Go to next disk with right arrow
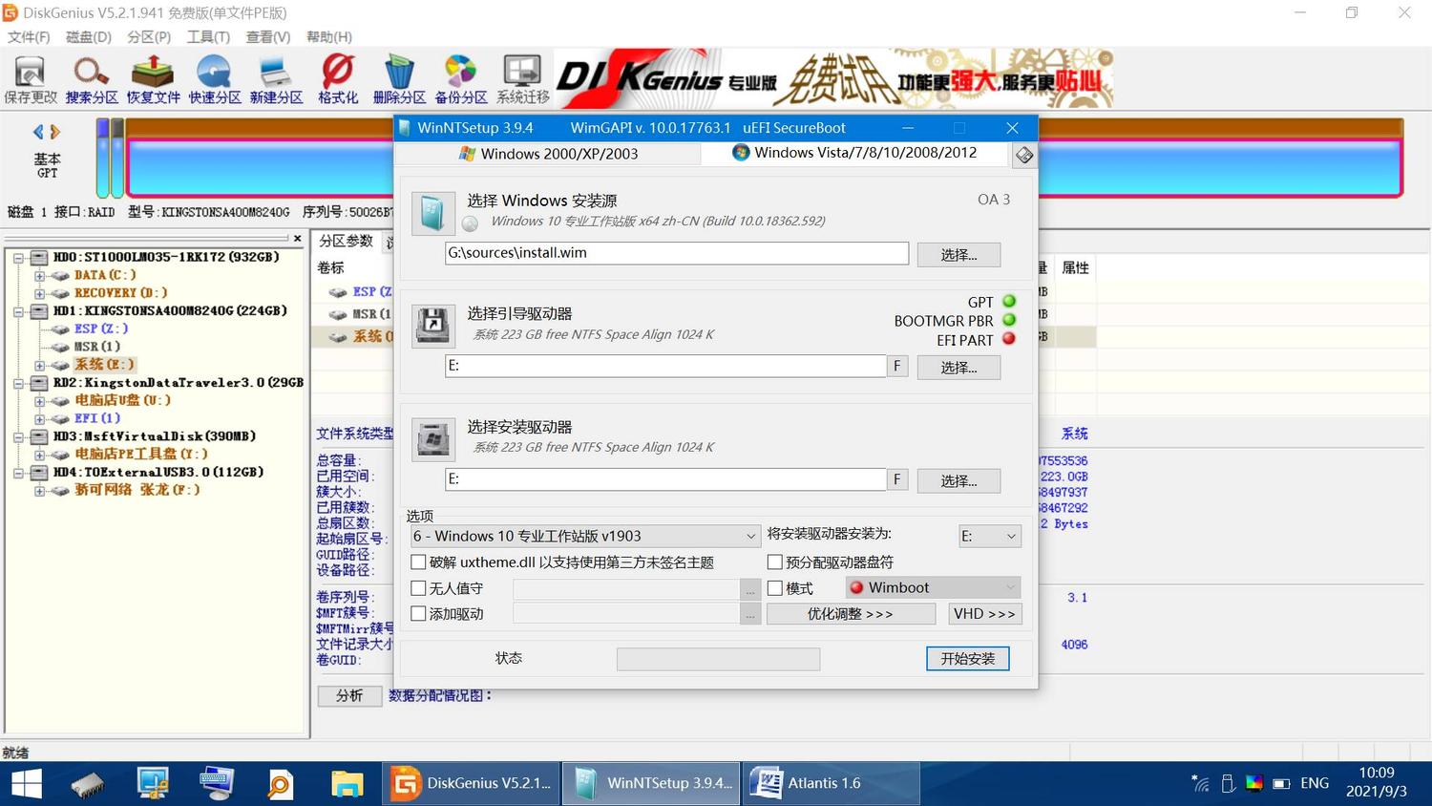Viewport: 1432px width, 806px height. pyautogui.click(x=55, y=132)
